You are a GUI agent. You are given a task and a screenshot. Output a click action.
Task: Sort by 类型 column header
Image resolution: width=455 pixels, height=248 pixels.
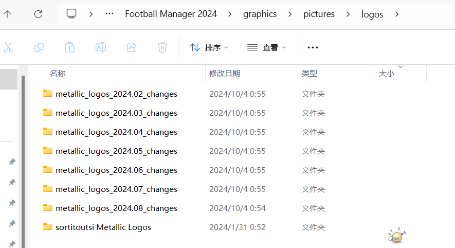click(x=310, y=73)
